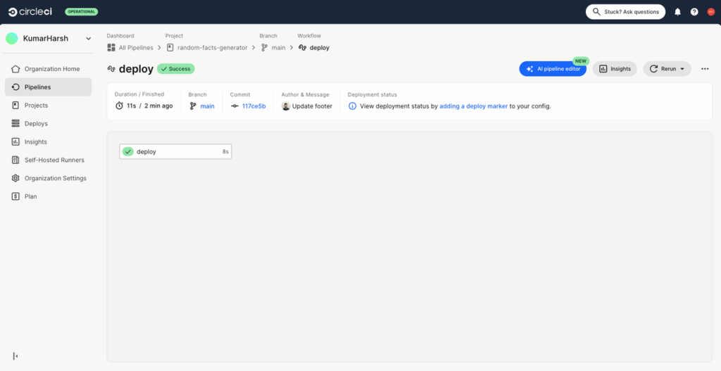Click the deployment status info icon
This screenshot has width=721, height=371.
tap(352, 106)
